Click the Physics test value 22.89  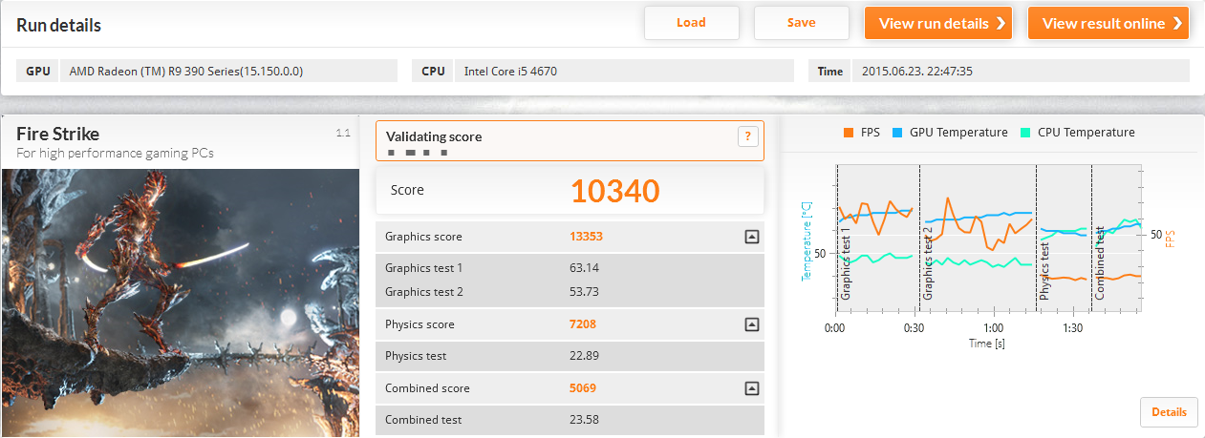coord(585,356)
